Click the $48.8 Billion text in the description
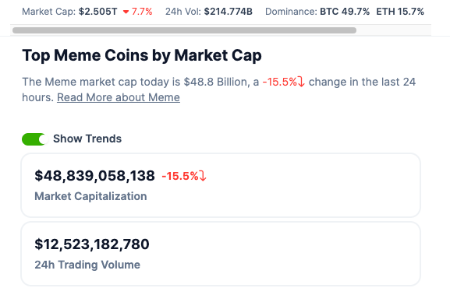The width and height of the screenshot is (450, 288). coord(215,82)
